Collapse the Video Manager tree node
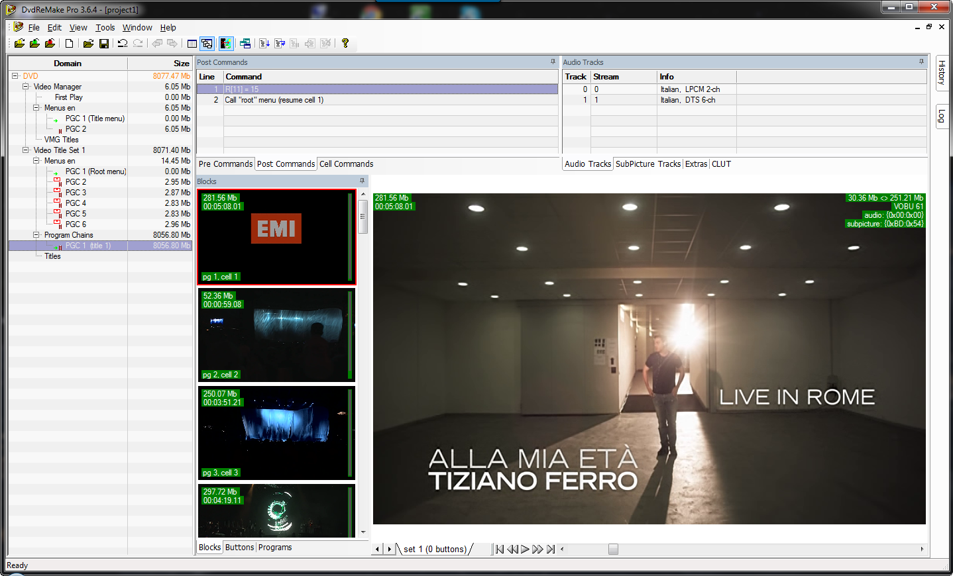953x576 pixels. click(26, 87)
